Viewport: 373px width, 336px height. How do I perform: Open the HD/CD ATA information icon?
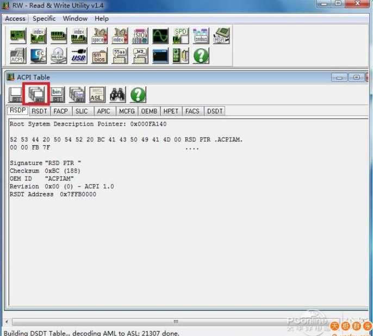pos(59,55)
